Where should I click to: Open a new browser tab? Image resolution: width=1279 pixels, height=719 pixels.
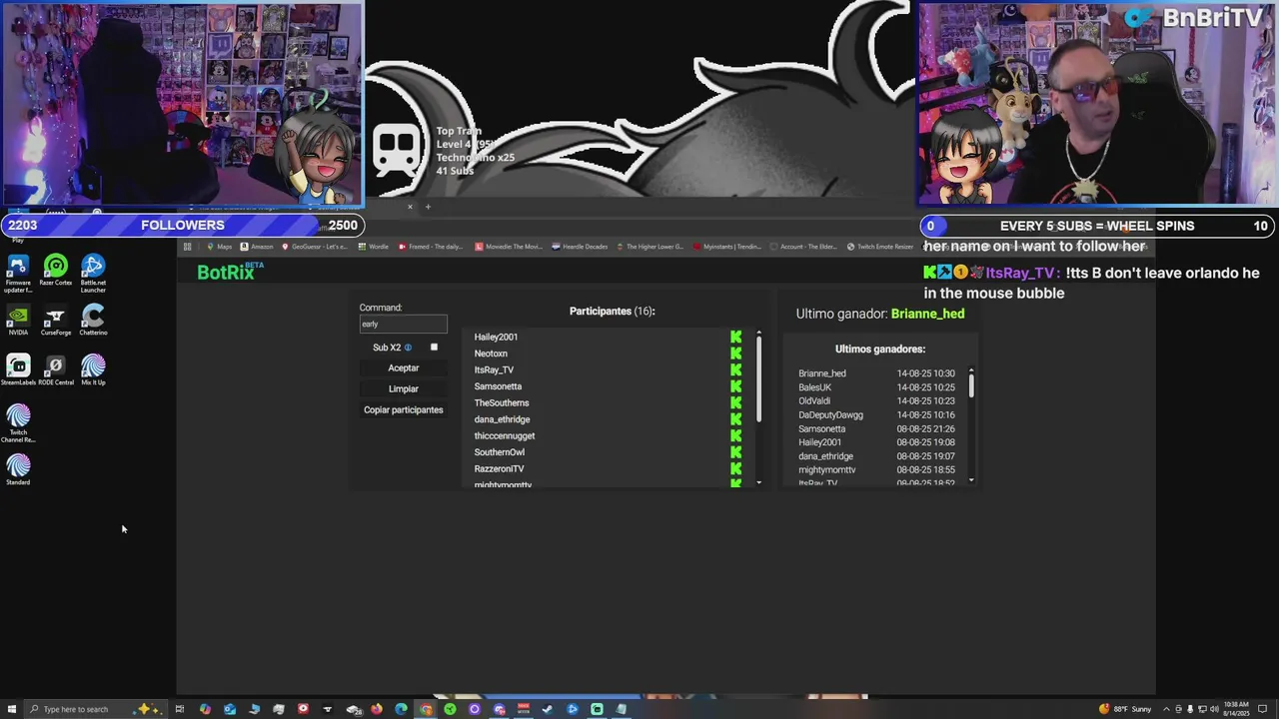pos(428,207)
